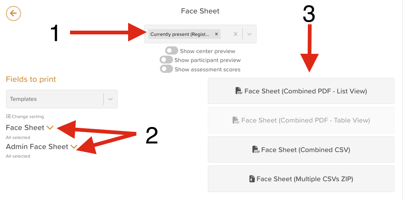
Task: Select the Face Sheet section heading
Action: tap(25, 127)
